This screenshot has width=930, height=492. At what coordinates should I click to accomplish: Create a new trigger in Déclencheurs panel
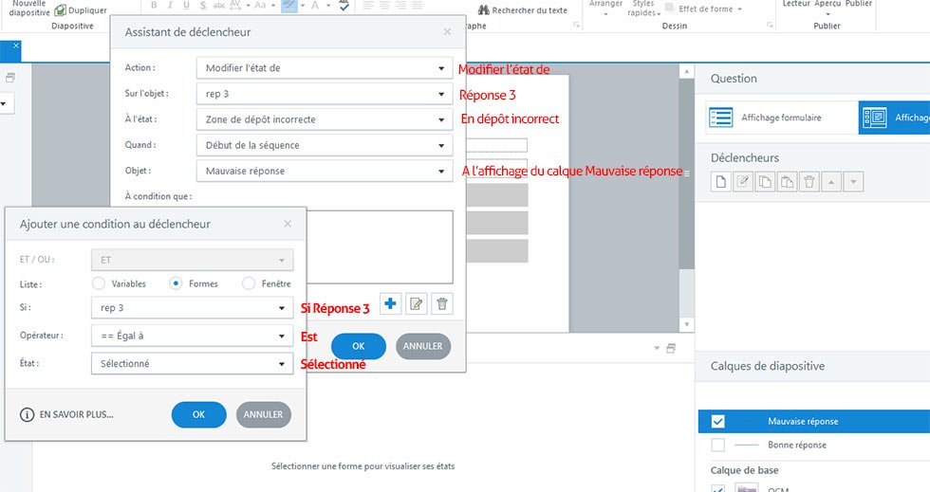pyautogui.click(x=722, y=182)
